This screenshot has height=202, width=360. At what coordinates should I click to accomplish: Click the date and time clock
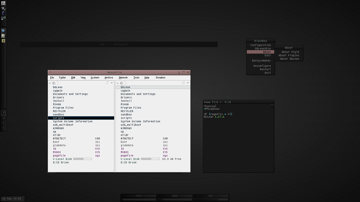(12, 199)
